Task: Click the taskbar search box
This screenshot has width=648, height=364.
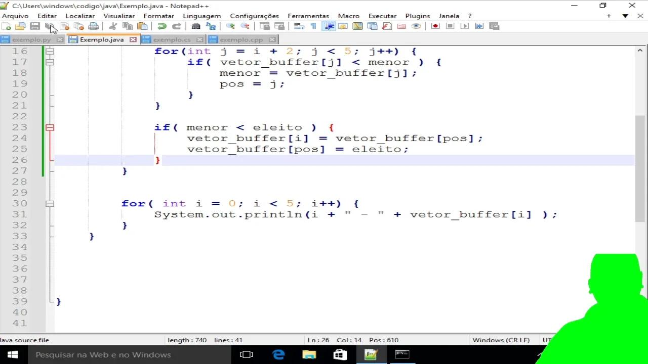Action: [101, 354]
